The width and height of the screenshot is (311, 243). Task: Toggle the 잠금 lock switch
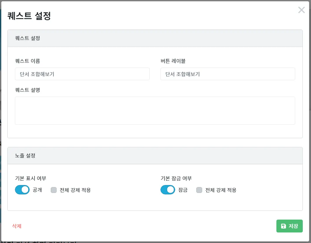point(168,190)
